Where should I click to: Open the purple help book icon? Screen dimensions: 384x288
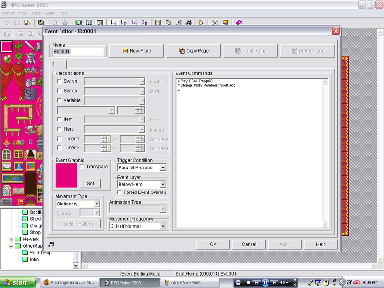tap(239, 23)
